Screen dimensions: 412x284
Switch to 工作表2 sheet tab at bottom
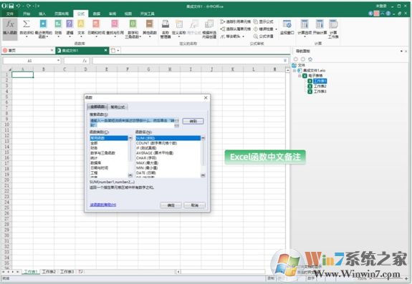(x=49, y=272)
